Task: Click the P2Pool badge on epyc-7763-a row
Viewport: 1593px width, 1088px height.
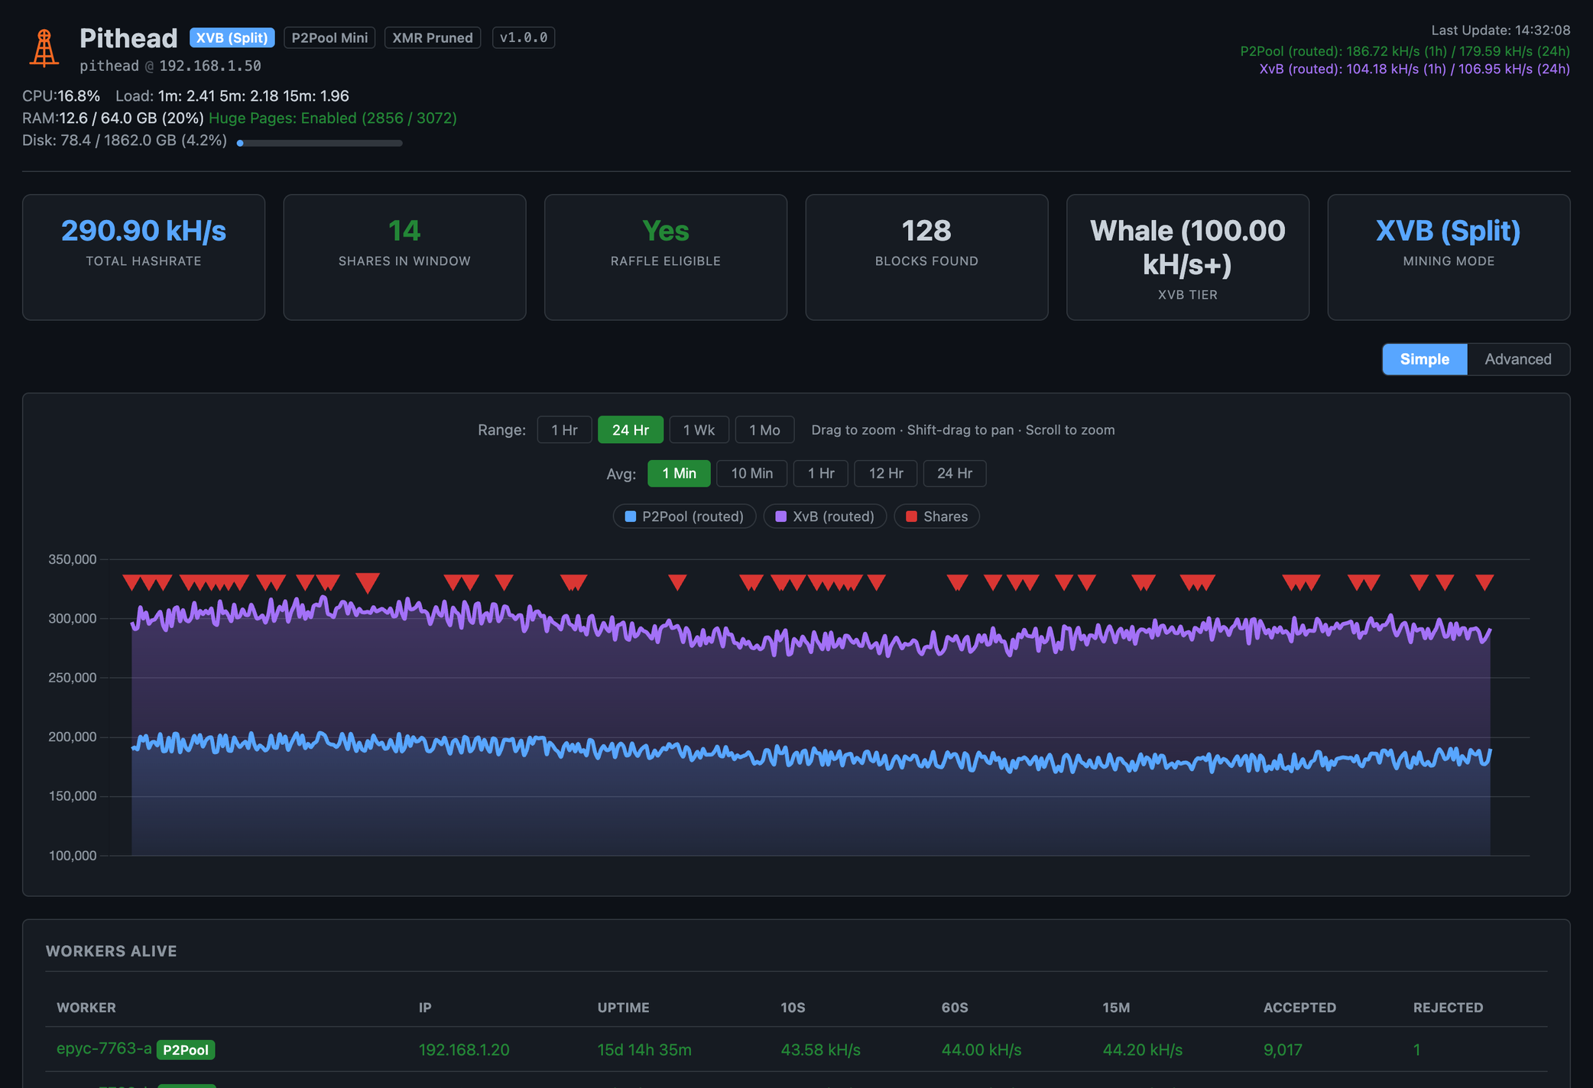Action: [x=186, y=1050]
